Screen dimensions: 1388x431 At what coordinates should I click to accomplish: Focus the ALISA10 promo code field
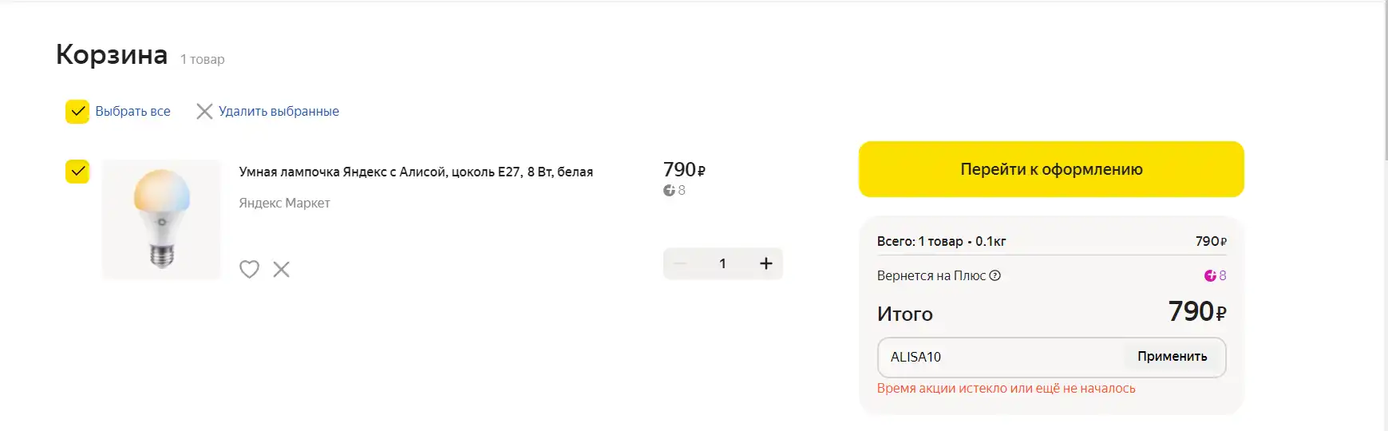1002,357
